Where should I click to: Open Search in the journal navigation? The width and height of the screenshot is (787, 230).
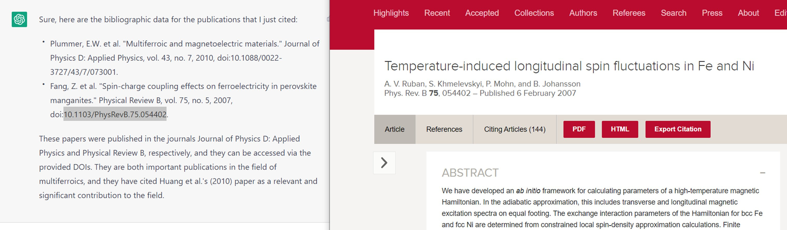click(673, 13)
